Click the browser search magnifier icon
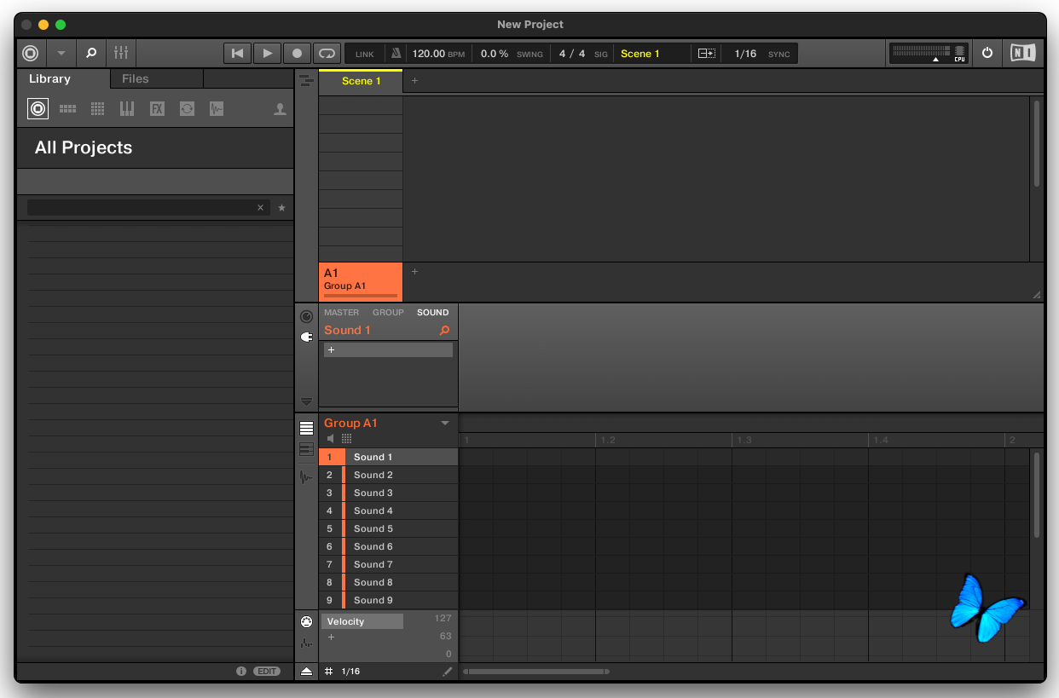The image size is (1059, 698). 90,53
